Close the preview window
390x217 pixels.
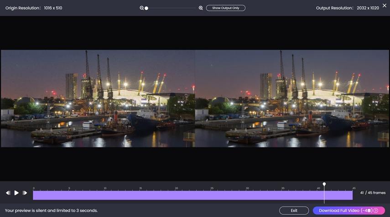coord(385,5)
